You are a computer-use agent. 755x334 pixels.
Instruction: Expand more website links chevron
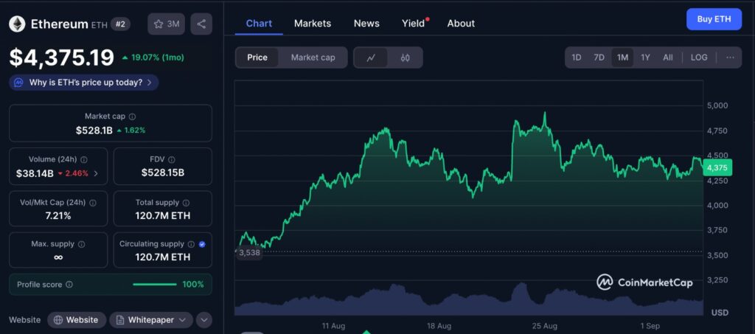(x=204, y=319)
